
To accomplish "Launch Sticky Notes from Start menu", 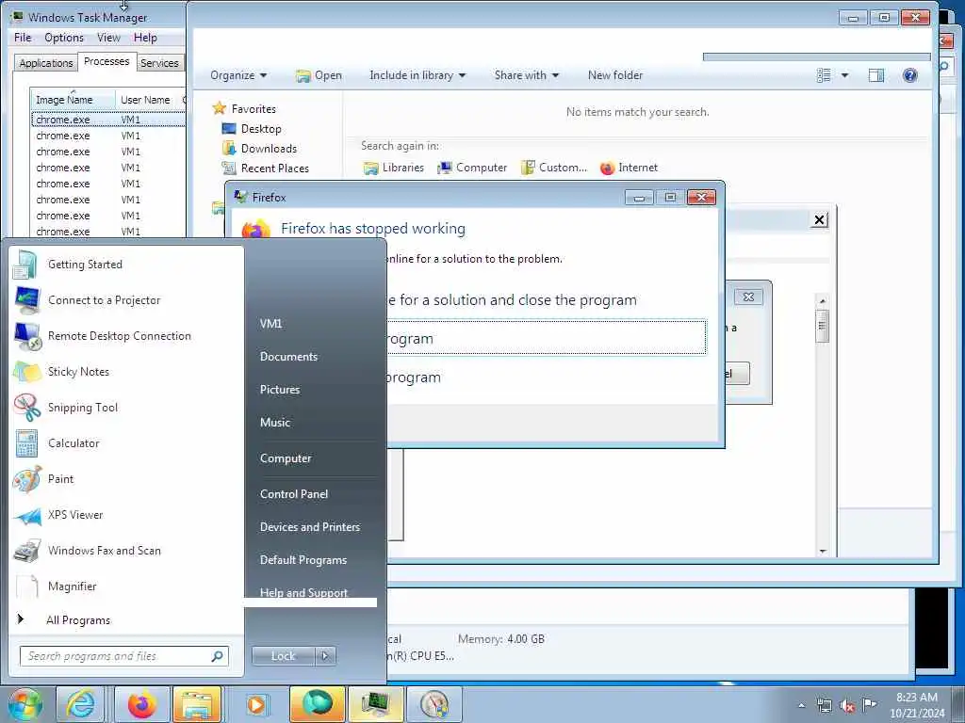I will pos(78,371).
